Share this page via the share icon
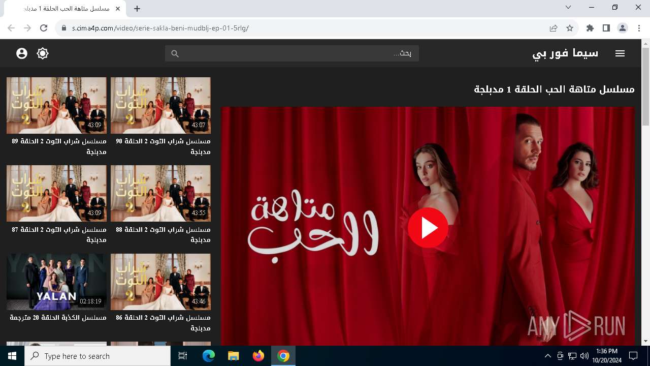Screen dimensions: 650x366 554,28
